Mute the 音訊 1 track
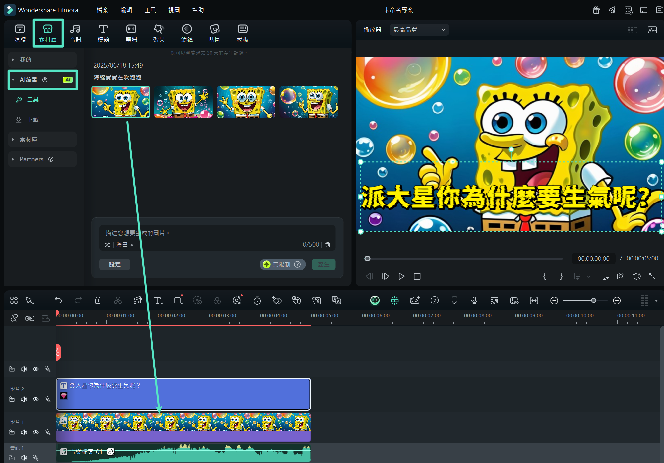The image size is (664, 463). 24,458
